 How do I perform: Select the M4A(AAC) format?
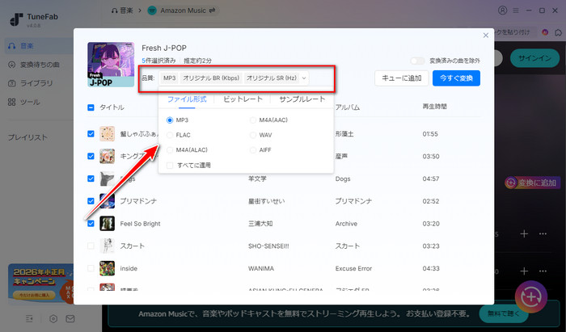[252, 120]
